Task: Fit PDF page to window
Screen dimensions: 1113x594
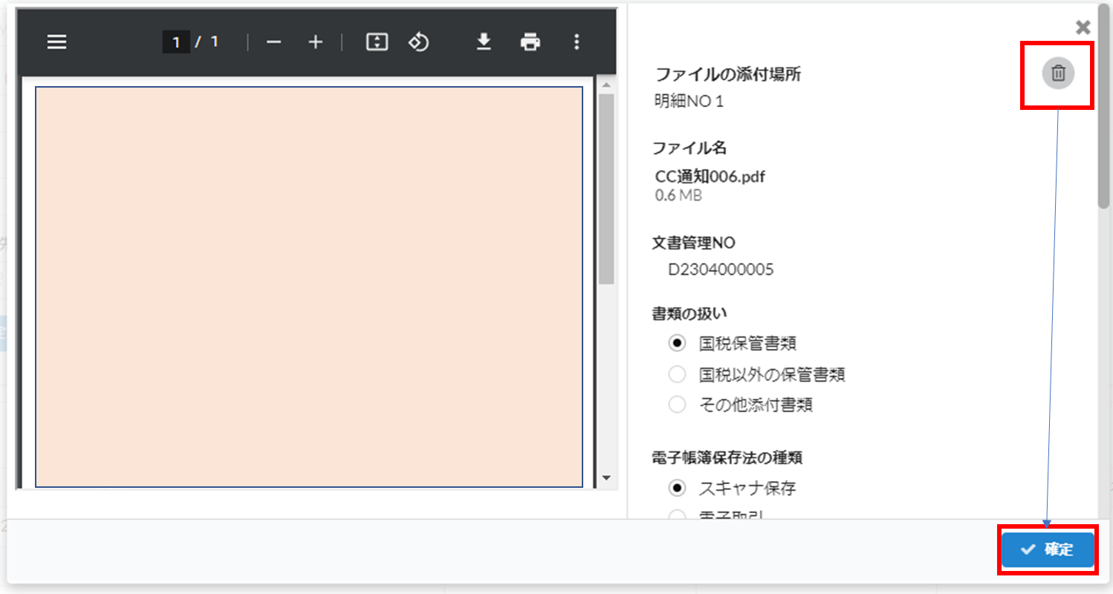Action: [377, 42]
